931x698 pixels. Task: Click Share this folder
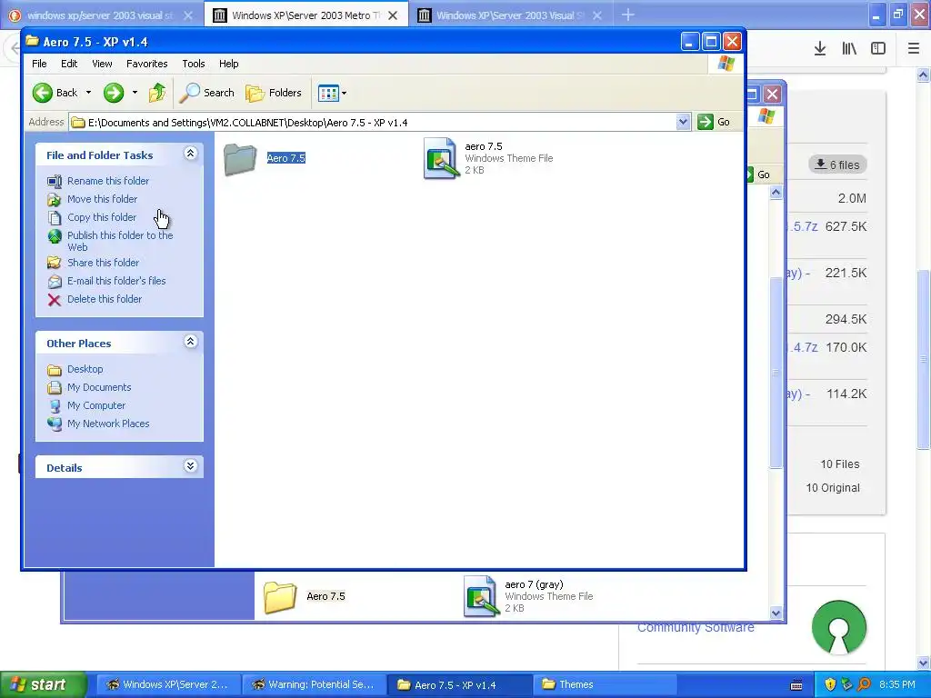[103, 263]
